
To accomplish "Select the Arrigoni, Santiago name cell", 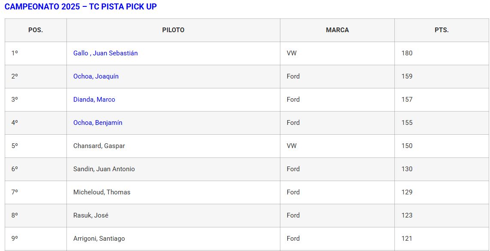I will pyautogui.click(x=99, y=239).
